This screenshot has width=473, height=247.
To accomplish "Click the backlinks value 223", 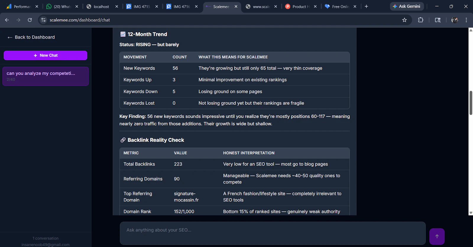I will tap(178, 164).
